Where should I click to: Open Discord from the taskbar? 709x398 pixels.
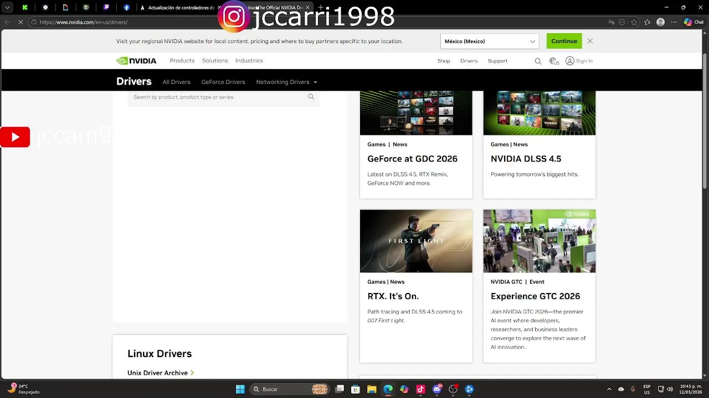point(437,389)
